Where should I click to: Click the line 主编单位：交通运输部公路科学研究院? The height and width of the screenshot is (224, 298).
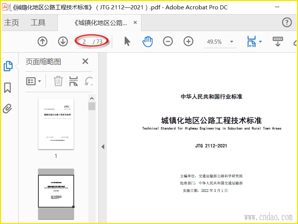pyautogui.click(x=211, y=176)
